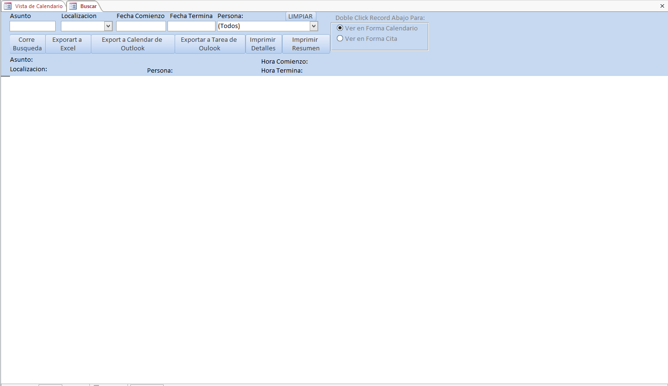Click the Hora Comienzo: label
Image resolution: width=668 pixels, height=386 pixels.
point(285,62)
